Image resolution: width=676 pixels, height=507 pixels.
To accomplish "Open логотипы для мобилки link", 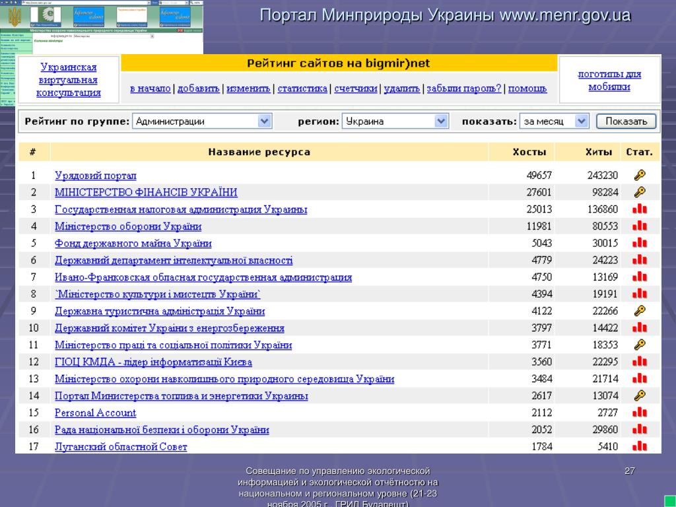I will (x=609, y=80).
